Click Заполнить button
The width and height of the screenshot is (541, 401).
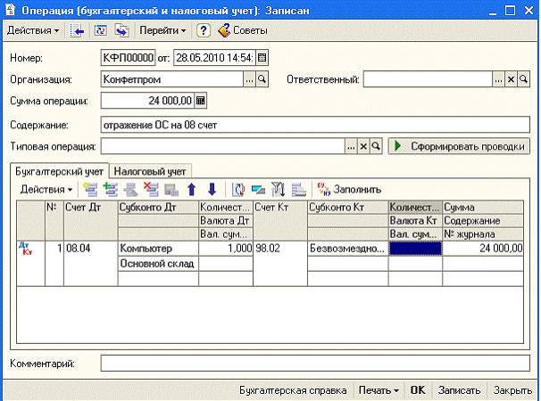point(349,190)
